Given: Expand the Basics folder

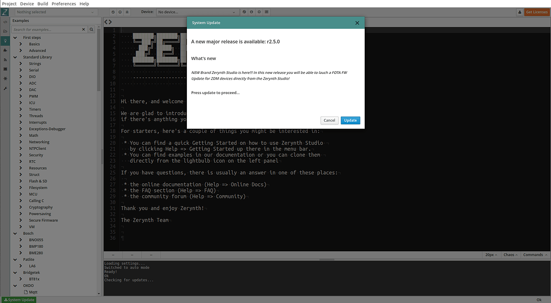Looking at the screenshot, I should pos(21,44).
